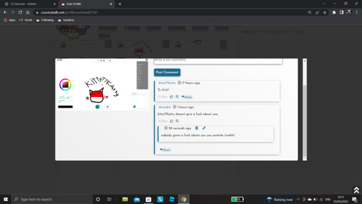
Task: Open kitty77katty's profile link
Action: (167, 83)
